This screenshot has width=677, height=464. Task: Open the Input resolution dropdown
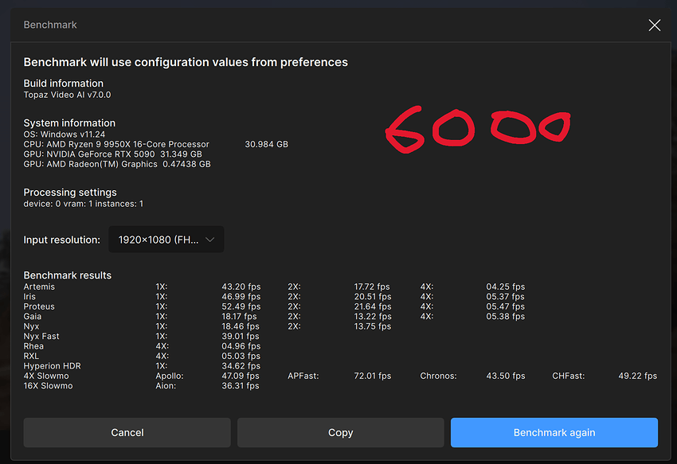pyautogui.click(x=166, y=240)
